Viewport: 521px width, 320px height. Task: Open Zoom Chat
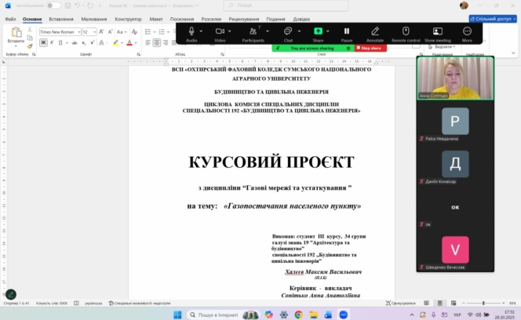click(288, 31)
